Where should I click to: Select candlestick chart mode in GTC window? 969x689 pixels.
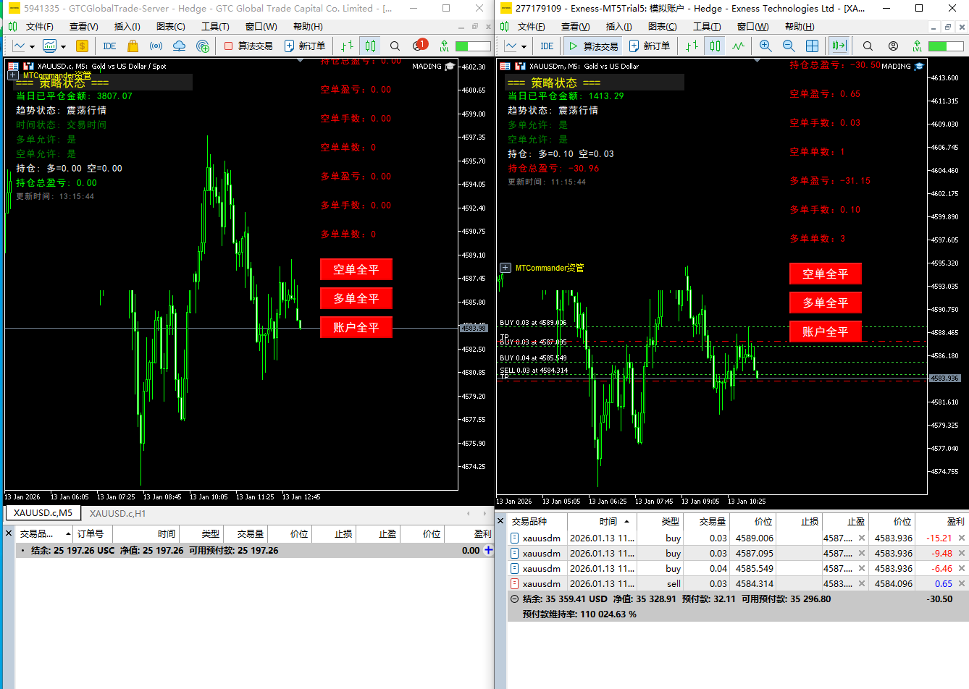(x=370, y=46)
